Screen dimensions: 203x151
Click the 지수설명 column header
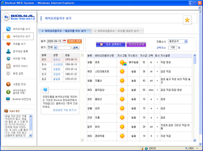(176, 56)
